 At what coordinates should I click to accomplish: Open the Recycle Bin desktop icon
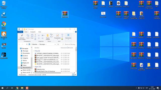pos(4,5)
